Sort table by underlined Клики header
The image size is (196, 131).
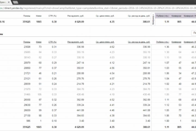(x=39, y=42)
